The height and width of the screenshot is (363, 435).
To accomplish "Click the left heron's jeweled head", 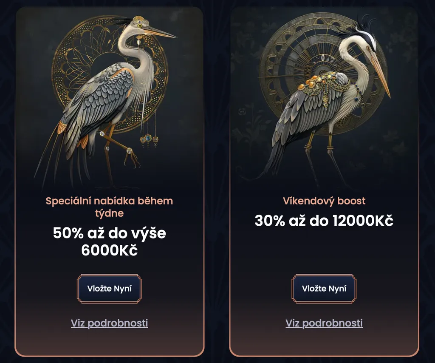I will click(x=138, y=23).
